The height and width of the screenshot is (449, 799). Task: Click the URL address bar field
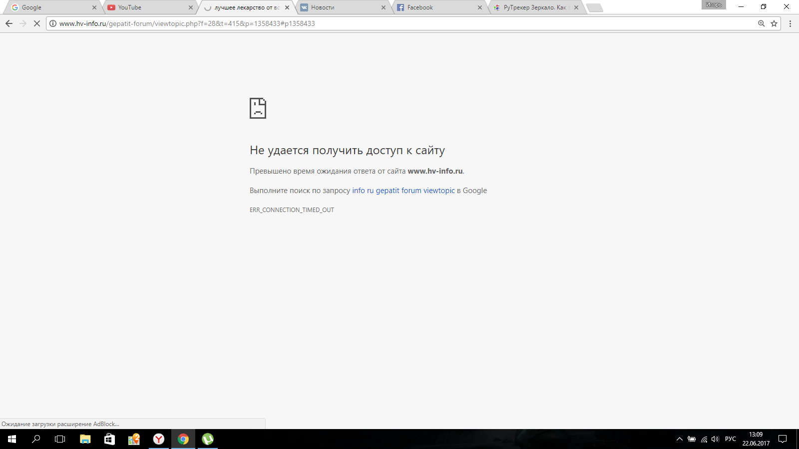(x=399, y=23)
